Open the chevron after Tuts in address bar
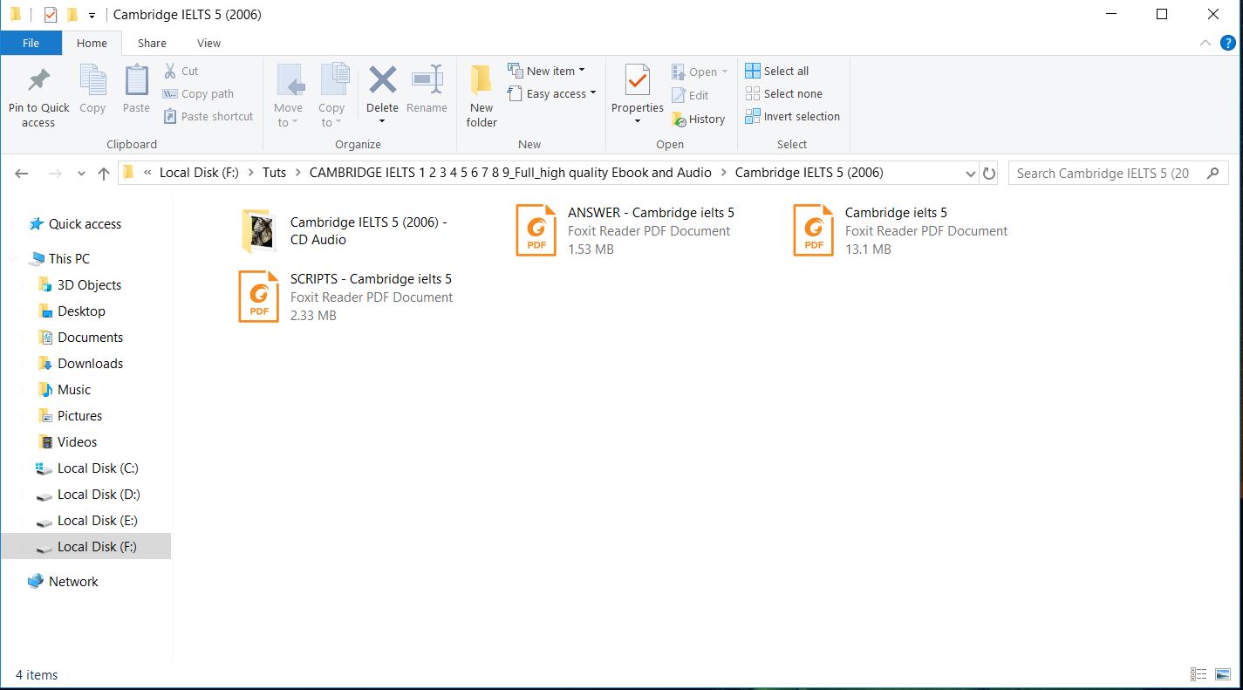This screenshot has width=1243, height=690. pos(298,173)
